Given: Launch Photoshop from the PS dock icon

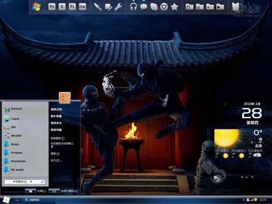Looking at the screenshot, I should point(52,7).
